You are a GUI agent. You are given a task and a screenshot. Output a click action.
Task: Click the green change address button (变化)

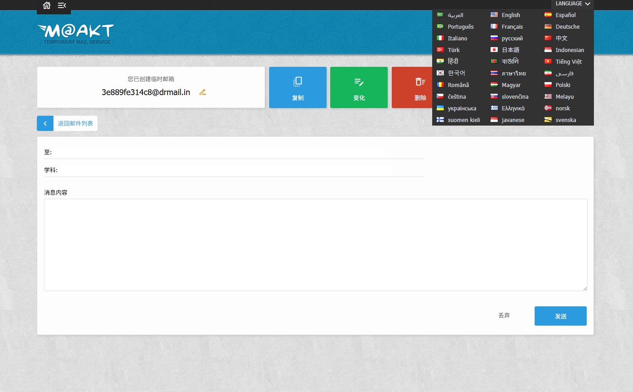click(359, 87)
